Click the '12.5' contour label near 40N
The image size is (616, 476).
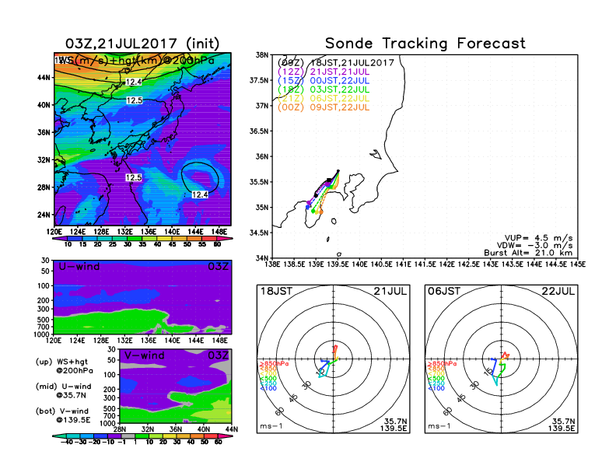click(x=135, y=100)
